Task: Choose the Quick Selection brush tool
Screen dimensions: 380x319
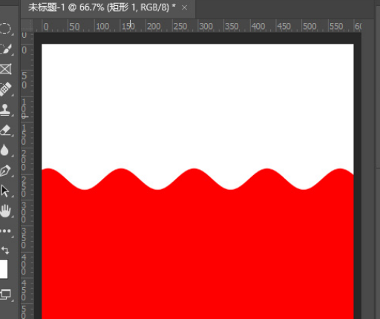Action: [5, 49]
